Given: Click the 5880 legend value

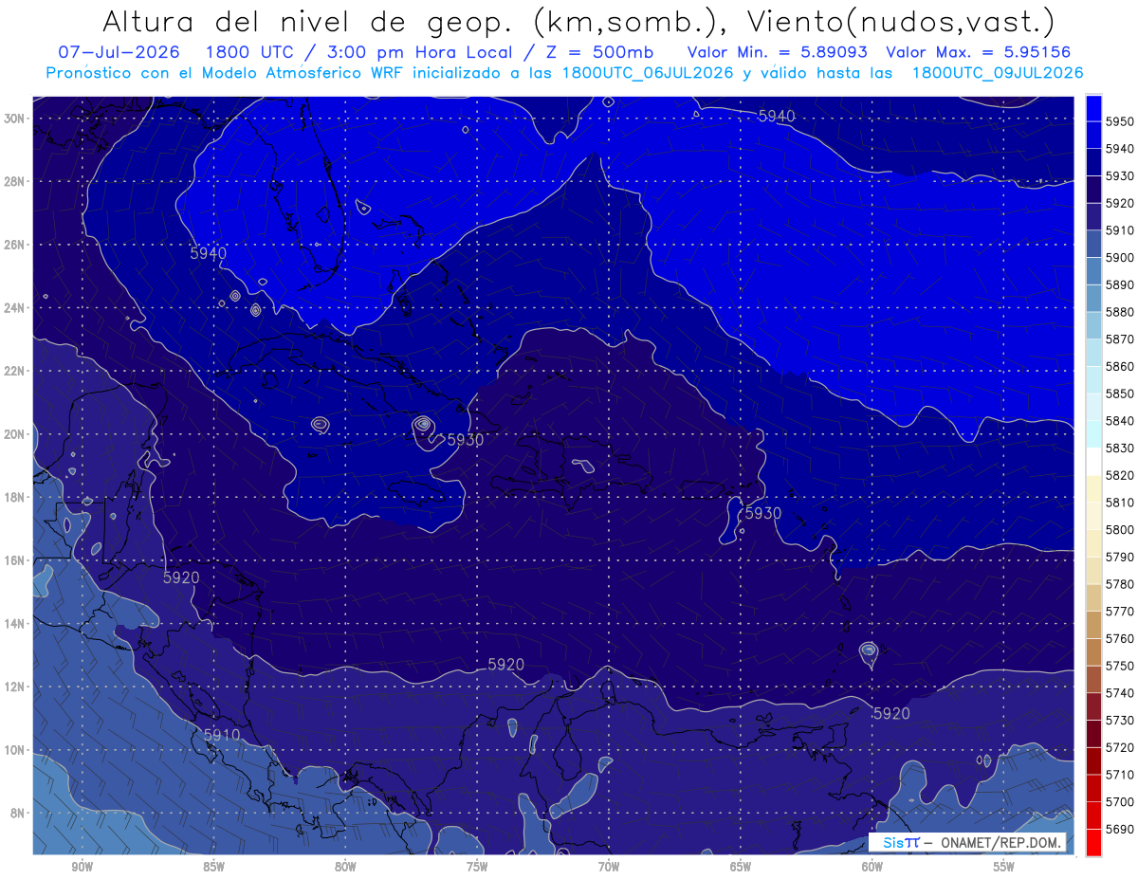Looking at the screenshot, I should (x=1120, y=312).
